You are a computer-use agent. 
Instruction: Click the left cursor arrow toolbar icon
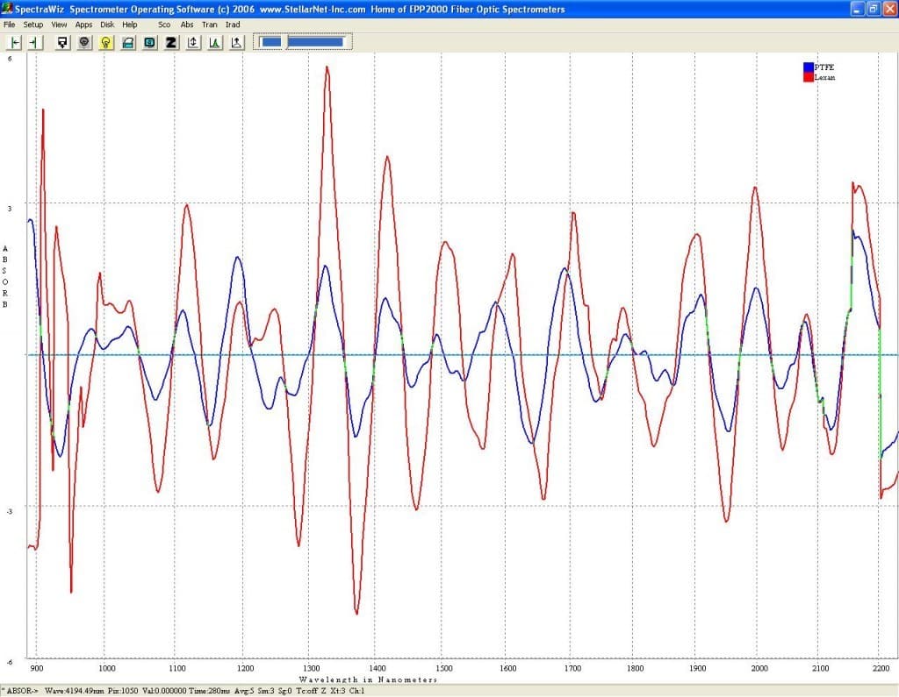point(16,42)
